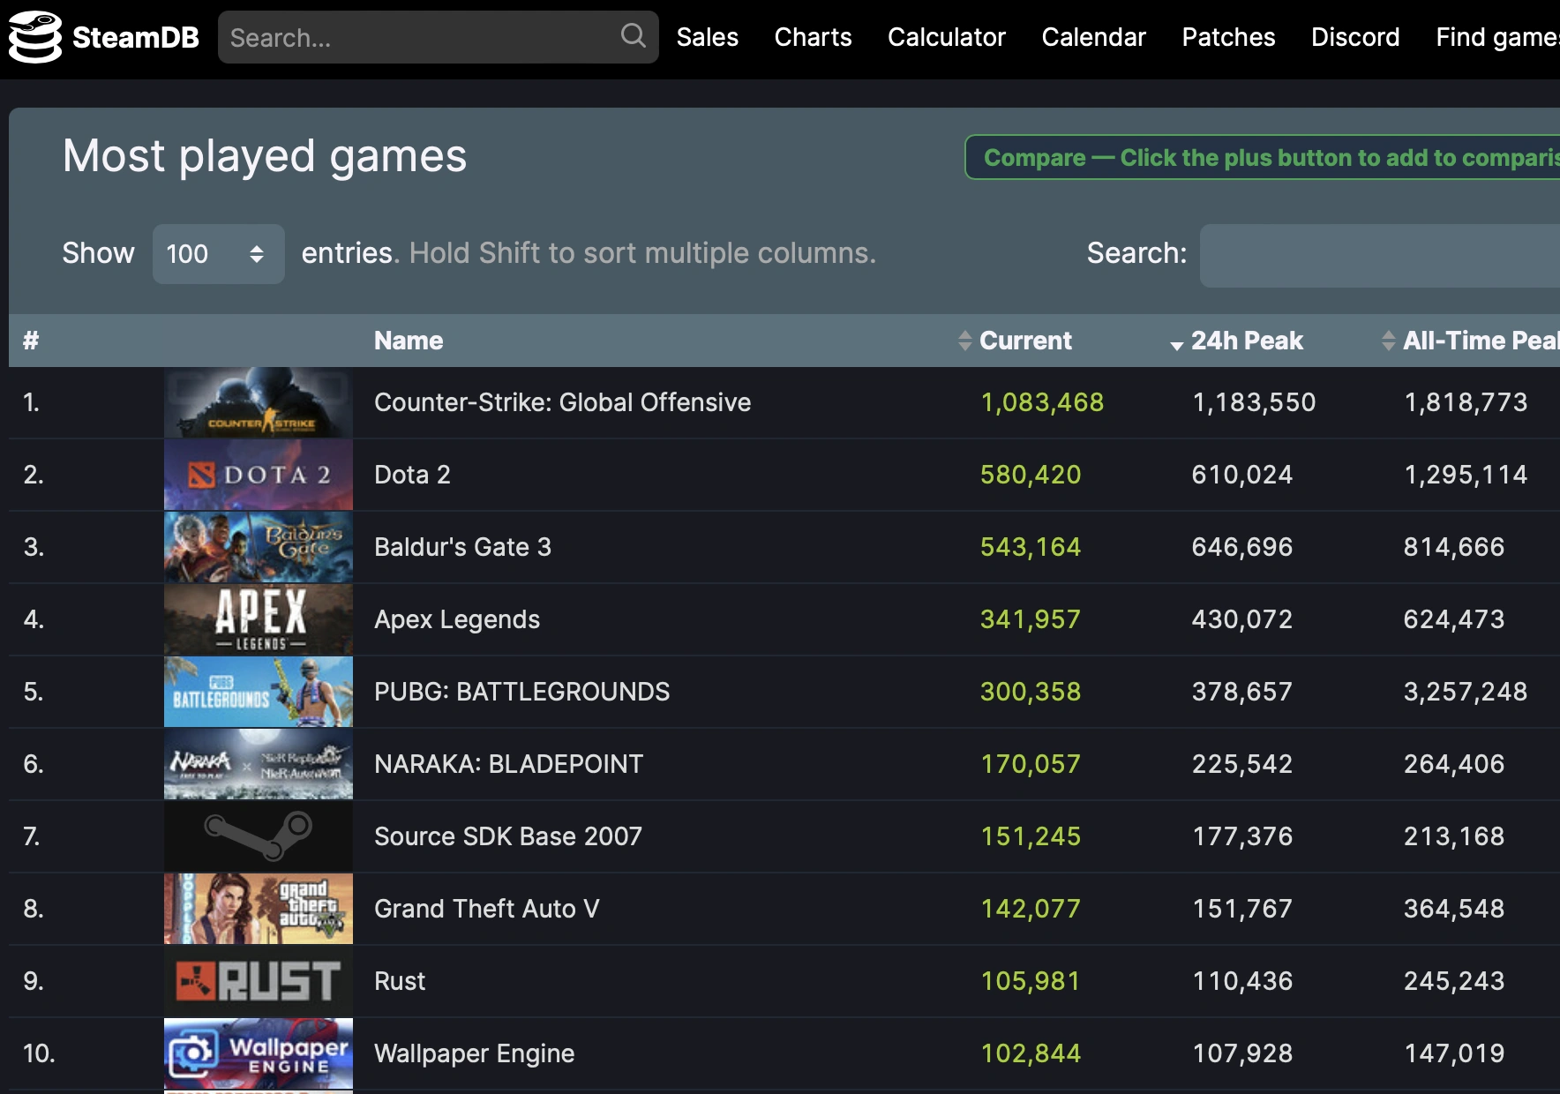The image size is (1560, 1094).
Task: Open the Naraka Bladepoint thumbnail
Action: [259, 764]
